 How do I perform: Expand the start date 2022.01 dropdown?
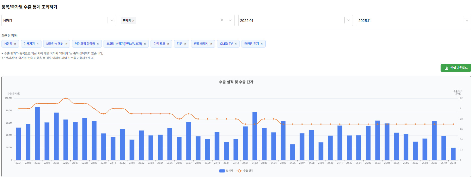[x=348, y=20]
